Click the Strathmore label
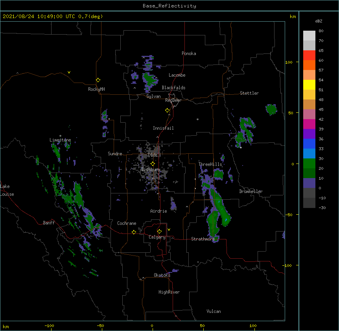Screen dimensions: 339x331 tap(203, 239)
